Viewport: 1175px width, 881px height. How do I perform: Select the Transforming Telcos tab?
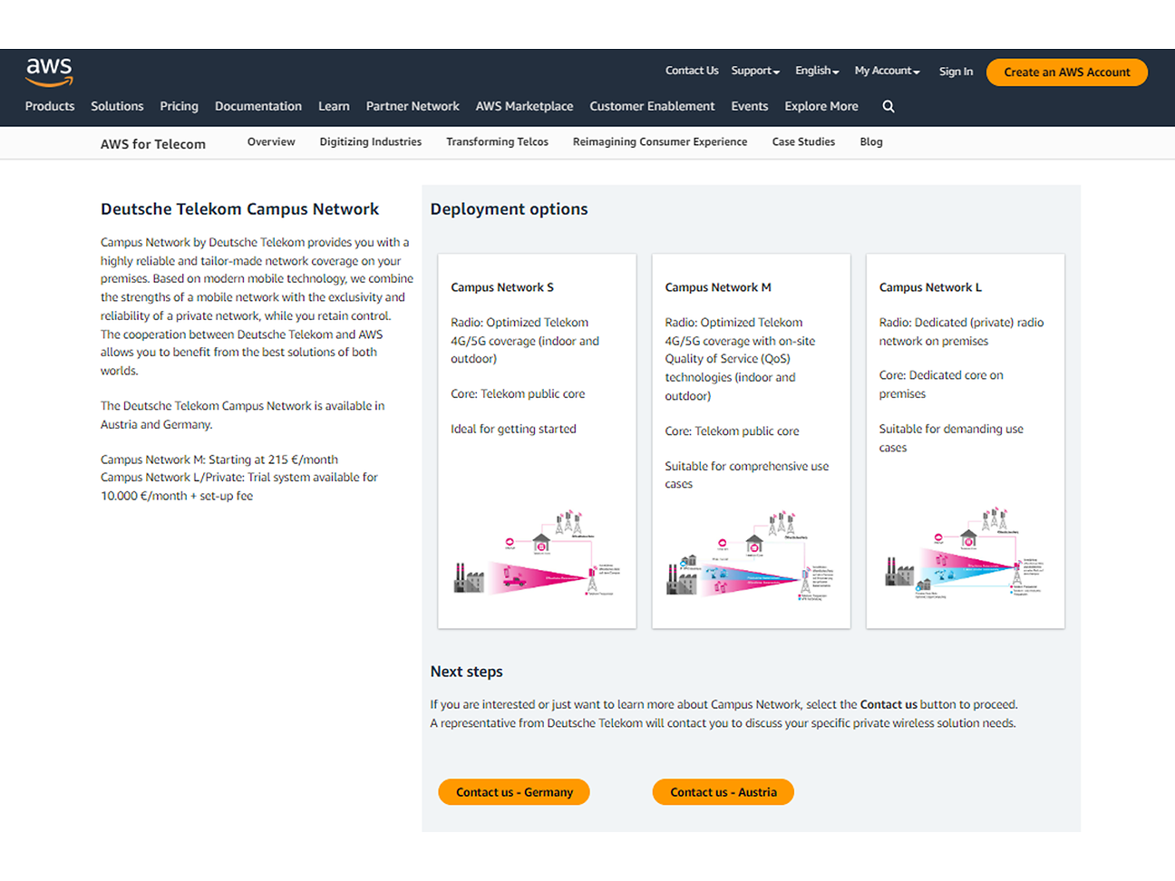click(x=497, y=142)
